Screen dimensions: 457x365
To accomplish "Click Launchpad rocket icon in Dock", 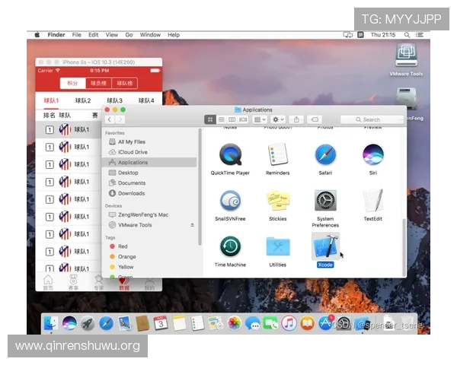I will pyautogui.click(x=88, y=323).
